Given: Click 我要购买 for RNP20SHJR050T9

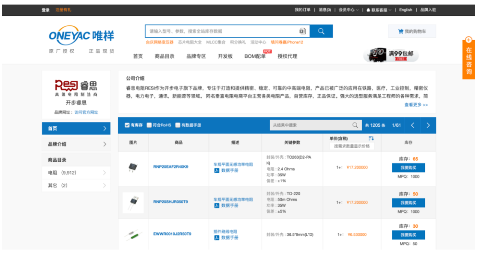Looking at the screenshot, I should point(408,203).
